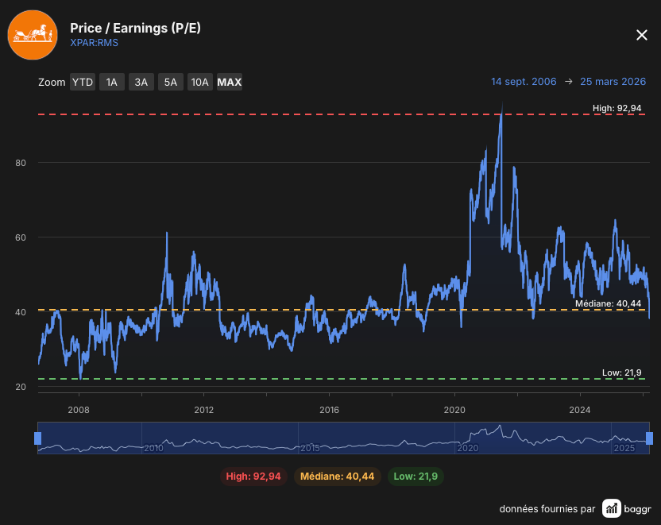Choose the 3A zoom range
This screenshot has height=525, width=661.
[x=141, y=82]
